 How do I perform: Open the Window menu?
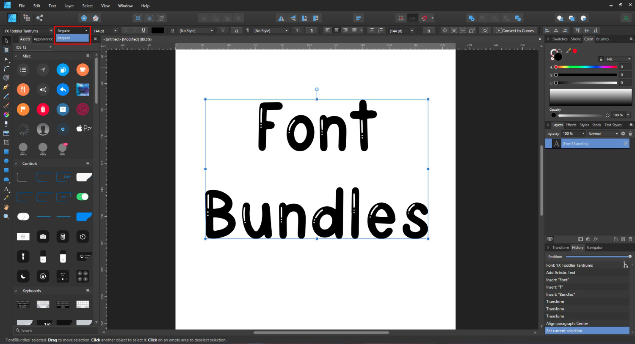pyautogui.click(x=125, y=6)
